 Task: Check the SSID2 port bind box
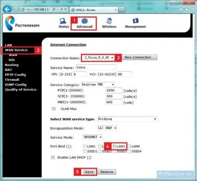(x=100, y=151)
